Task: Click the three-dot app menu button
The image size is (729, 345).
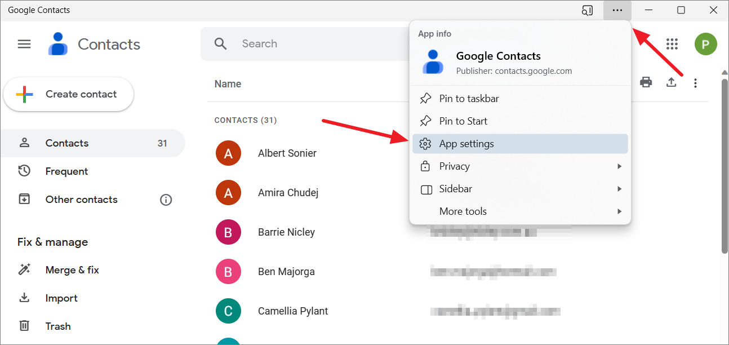Action: (617, 10)
